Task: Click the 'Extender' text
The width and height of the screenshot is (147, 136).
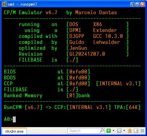Action: pyautogui.click(x=105, y=30)
